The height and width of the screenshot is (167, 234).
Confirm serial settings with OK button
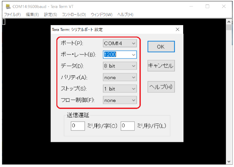(x=161, y=47)
